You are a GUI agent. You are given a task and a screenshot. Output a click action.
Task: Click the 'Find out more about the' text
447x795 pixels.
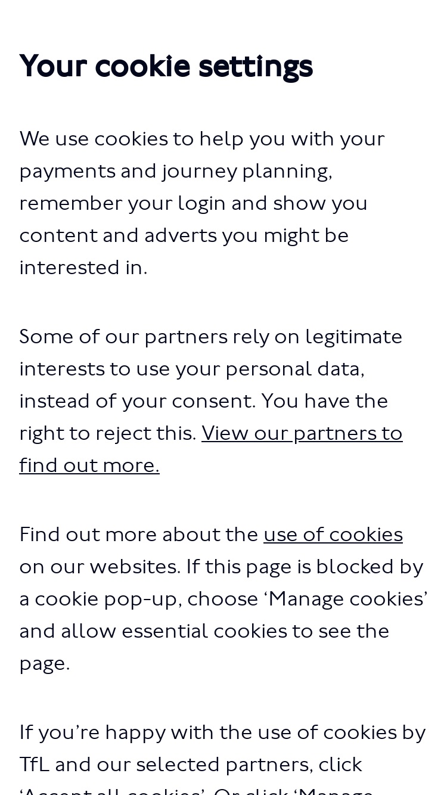(x=139, y=534)
